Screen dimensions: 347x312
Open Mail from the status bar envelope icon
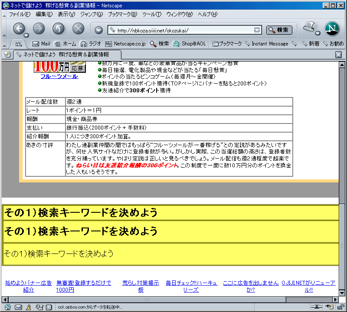(18, 307)
